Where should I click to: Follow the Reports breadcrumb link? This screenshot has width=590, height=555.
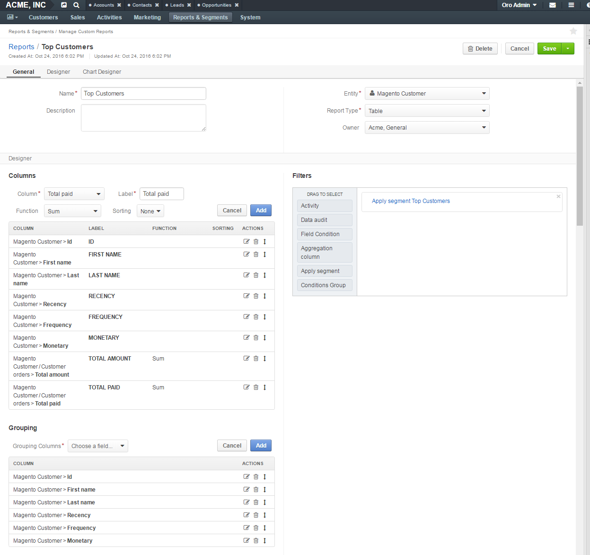[x=21, y=47]
